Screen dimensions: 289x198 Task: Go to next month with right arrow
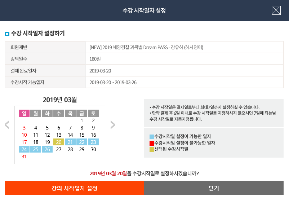pyautogui.click(x=113, y=125)
